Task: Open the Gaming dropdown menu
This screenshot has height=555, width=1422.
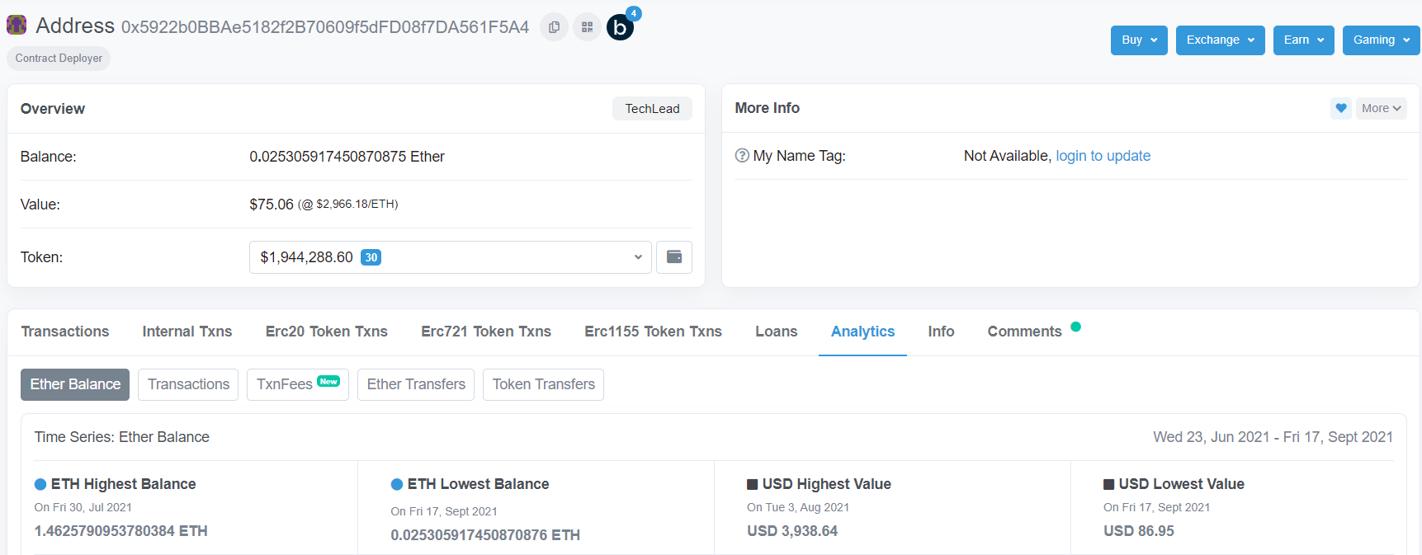Action: pos(1382,40)
